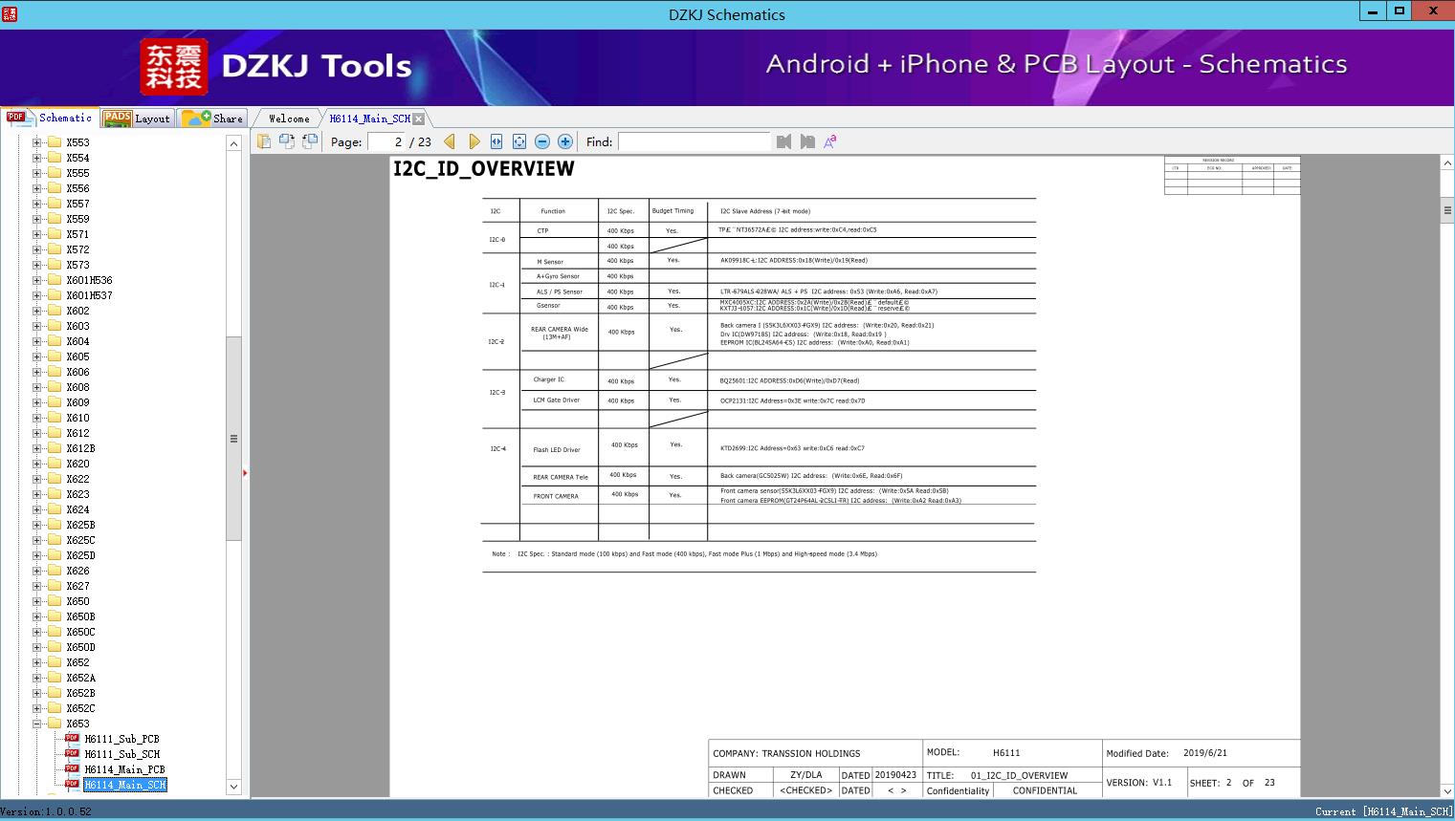Click the fit width icon

(496, 141)
